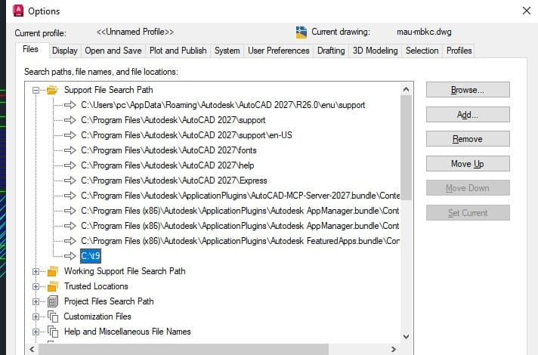Click the Browse... button
The width and height of the screenshot is (538, 355).
coord(468,90)
